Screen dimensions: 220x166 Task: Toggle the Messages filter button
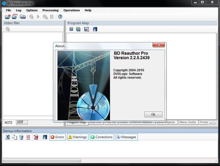coord(126,137)
